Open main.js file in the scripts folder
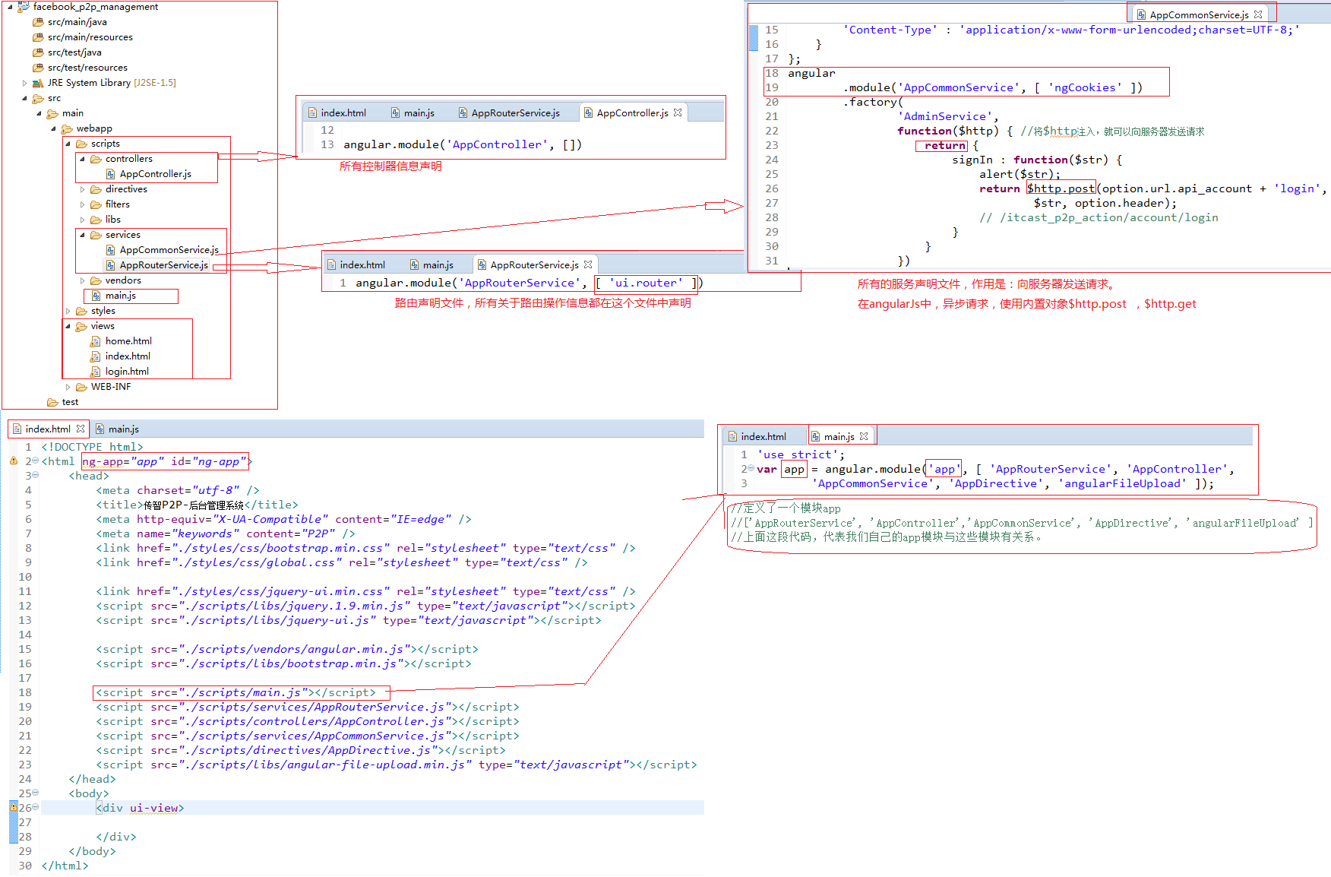The width and height of the screenshot is (1331, 877). tap(120, 296)
